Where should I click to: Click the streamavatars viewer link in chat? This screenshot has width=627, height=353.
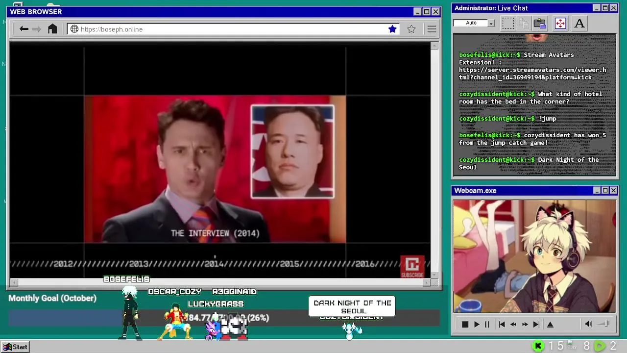tap(532, 74)
